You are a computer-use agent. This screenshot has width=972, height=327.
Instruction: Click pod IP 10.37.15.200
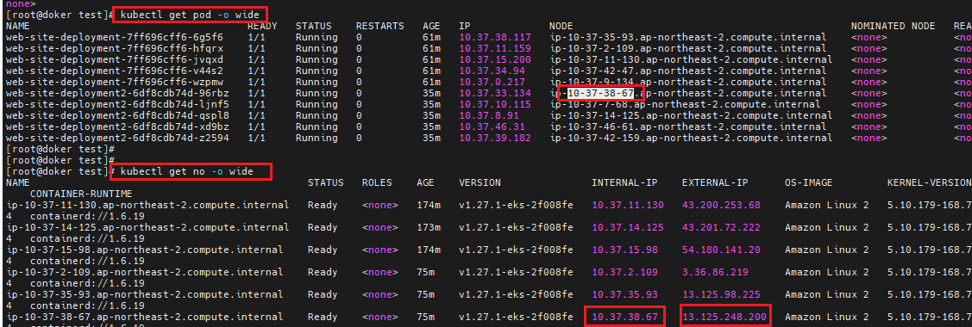pyautogui.click(x=495, y=59)
